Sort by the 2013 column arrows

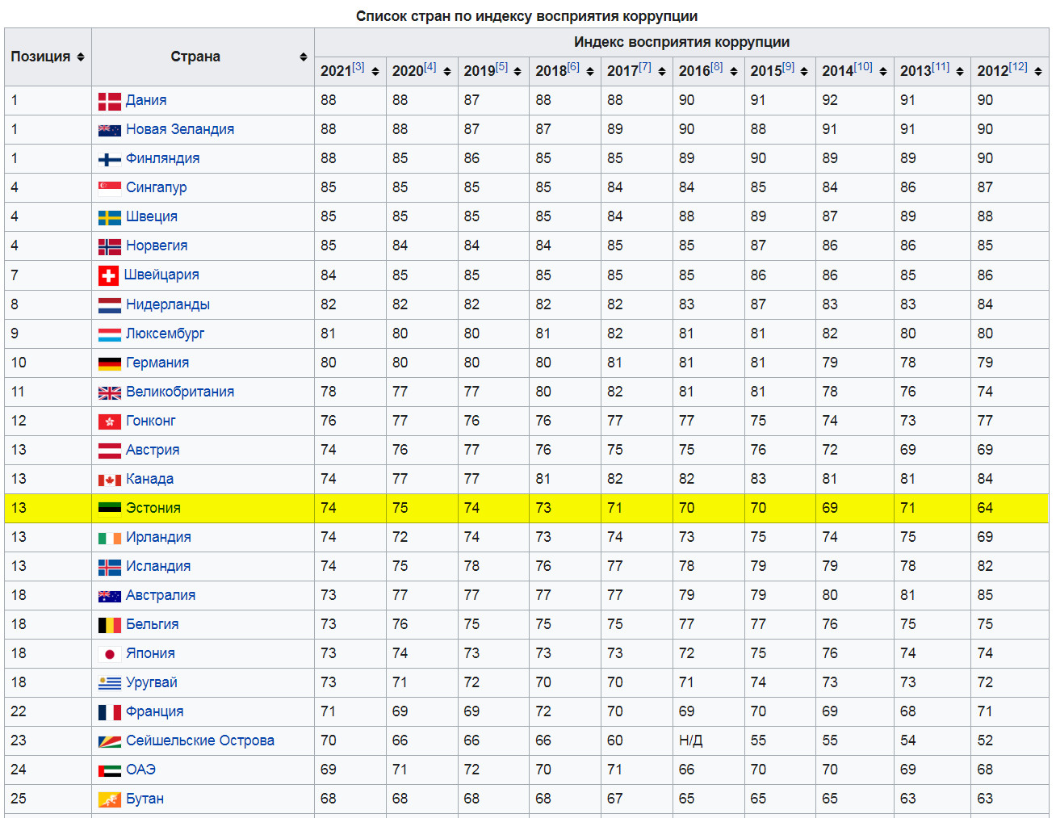pos(960,71)
